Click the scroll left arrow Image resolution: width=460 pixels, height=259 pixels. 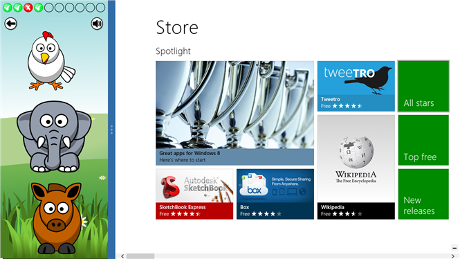point(122,256)
